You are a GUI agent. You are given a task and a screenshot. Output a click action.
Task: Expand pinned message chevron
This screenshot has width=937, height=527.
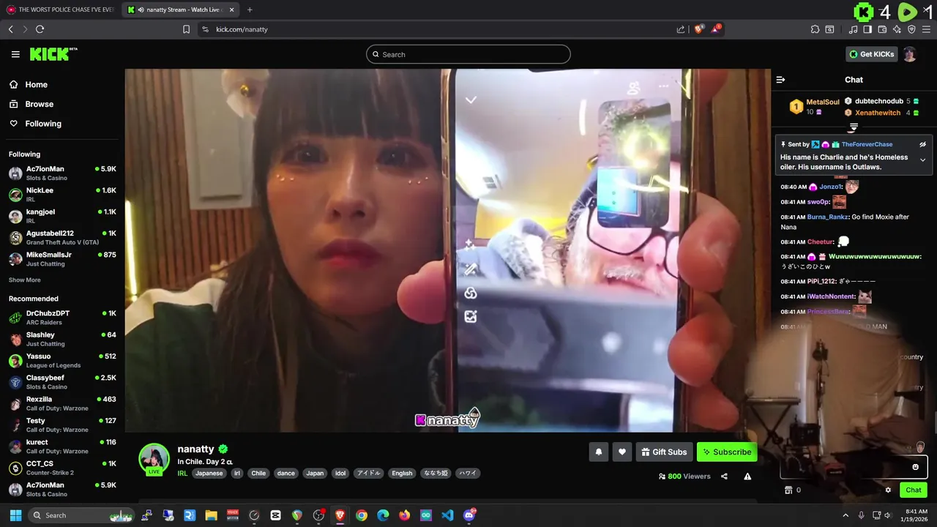[x=922, y=160]
